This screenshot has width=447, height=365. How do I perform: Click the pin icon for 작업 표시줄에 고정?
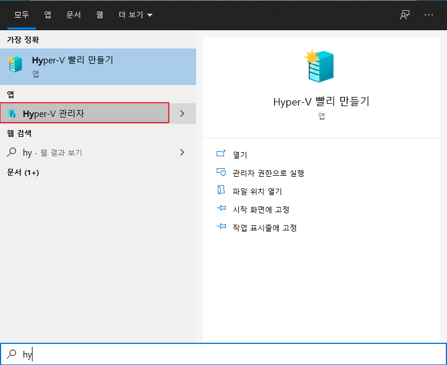point(221,226)
